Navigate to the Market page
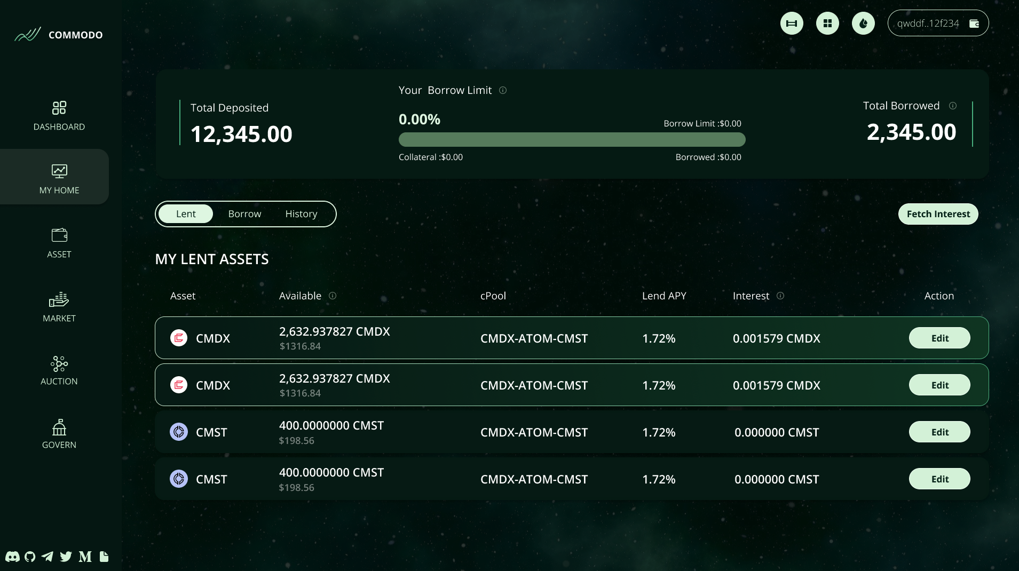 coord(59,307)
